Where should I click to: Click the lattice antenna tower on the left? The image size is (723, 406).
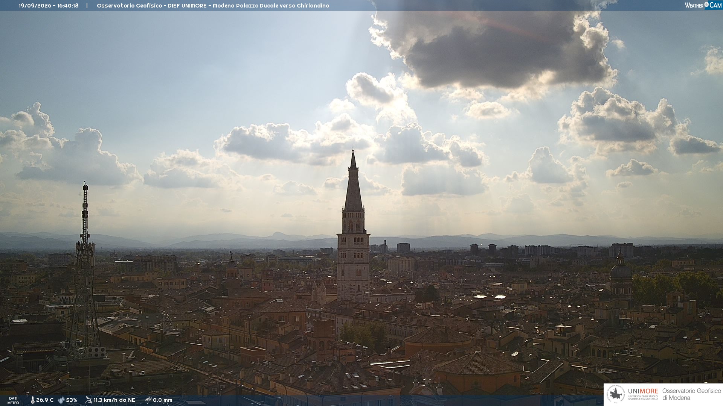tap(85, 271)
